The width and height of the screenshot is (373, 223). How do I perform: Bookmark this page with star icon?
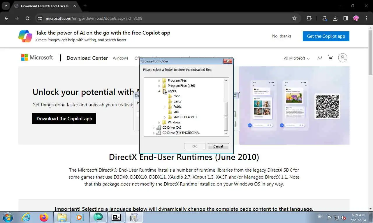(294, 18)
